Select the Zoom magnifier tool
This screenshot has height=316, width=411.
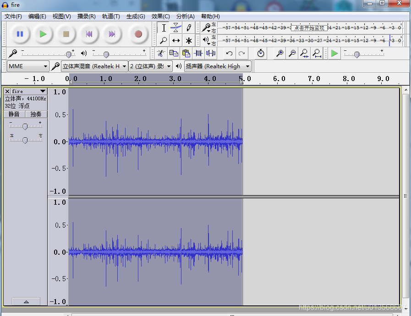click(164, 40)
